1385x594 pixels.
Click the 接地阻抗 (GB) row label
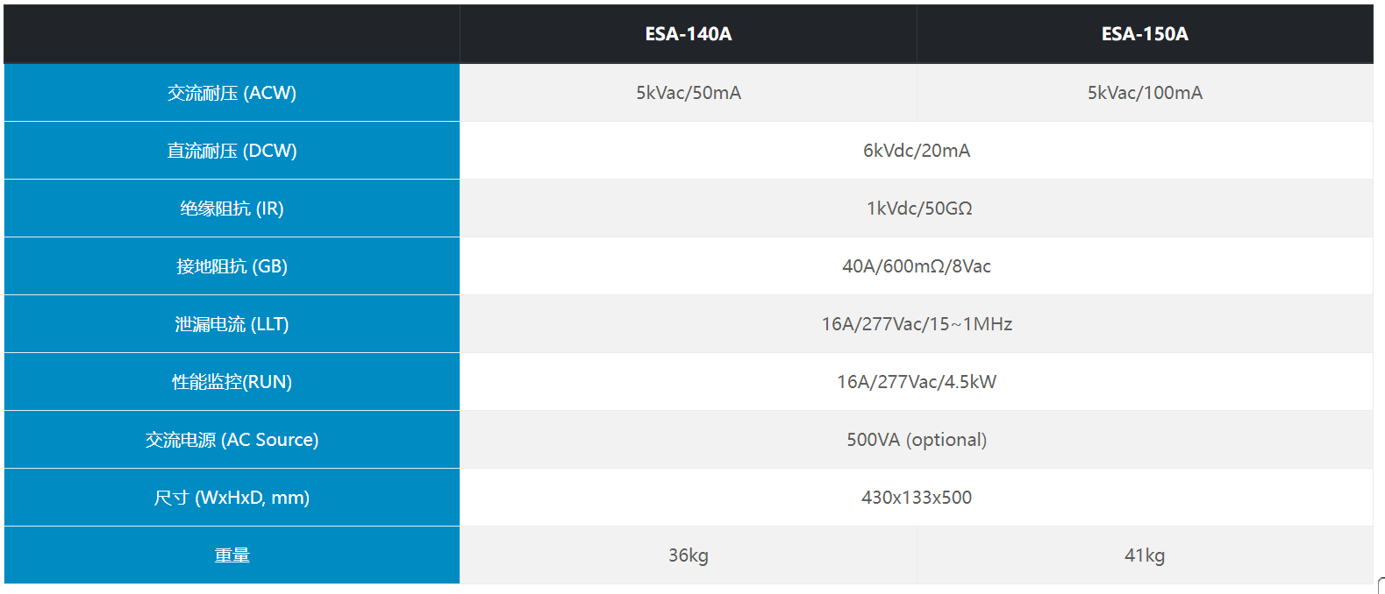(x=232, y=266)
